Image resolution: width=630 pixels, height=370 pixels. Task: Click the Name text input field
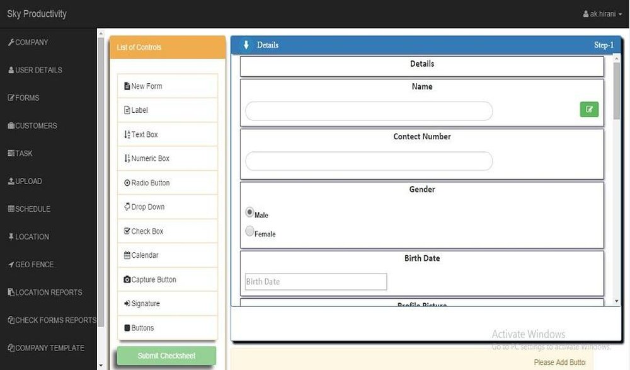click(369, 111)
